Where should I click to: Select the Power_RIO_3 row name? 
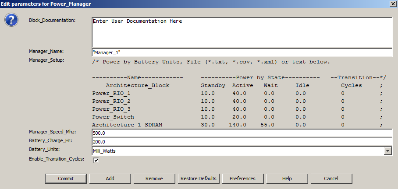111,109
